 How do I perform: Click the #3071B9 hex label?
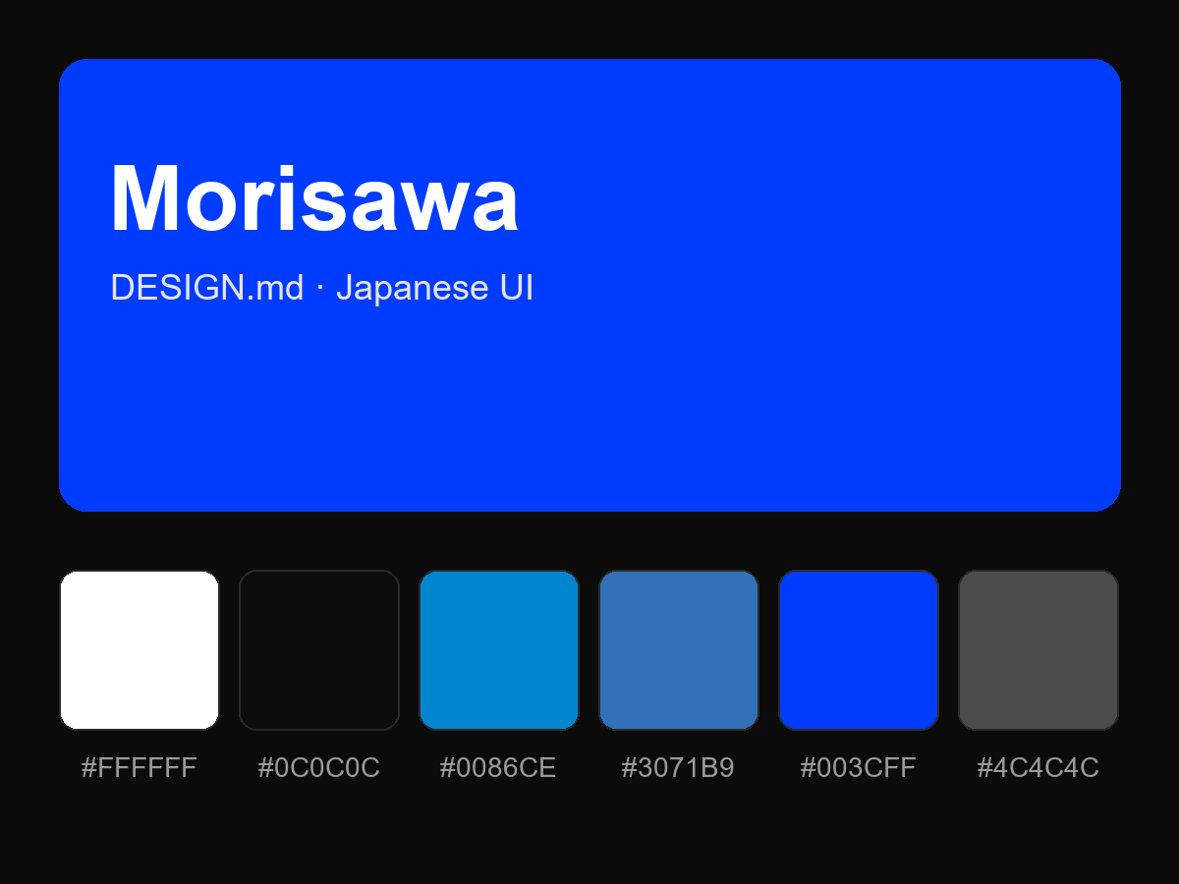(x=678, y=768)
